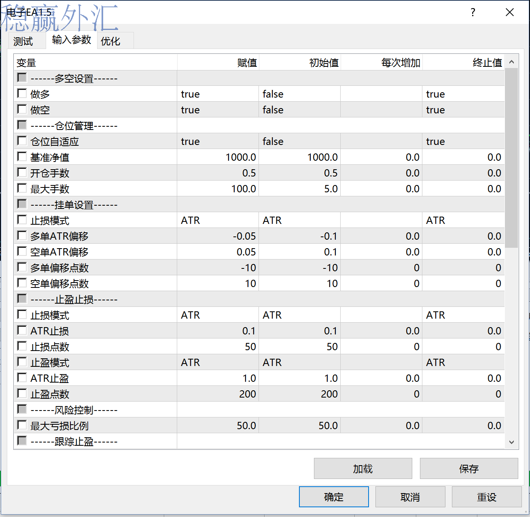The width and height of the screenshot is (530, 517).
Task: Edit the 最大手数 value 100.0
Action: tap(218, 189)
